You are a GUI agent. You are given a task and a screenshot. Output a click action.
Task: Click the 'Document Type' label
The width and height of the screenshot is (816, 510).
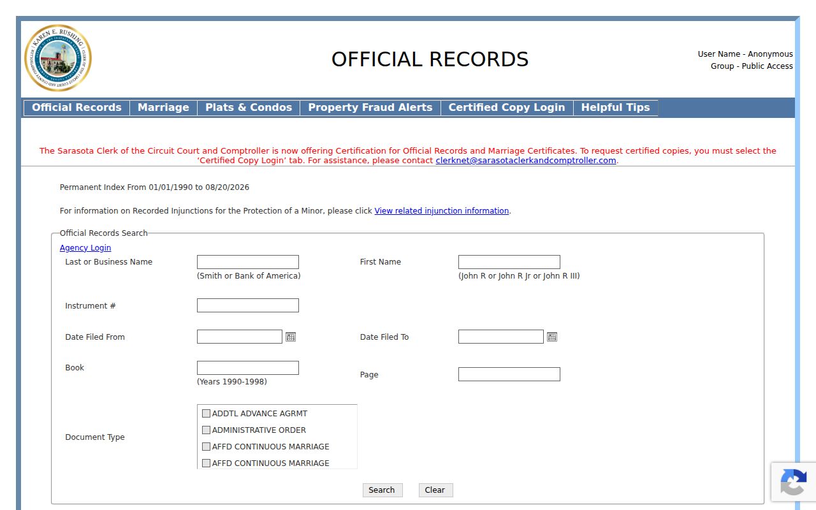tap(95, 437)
